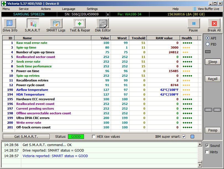The height and width of the screenshot is (169, 224).
Task: Enable HEX raw values checkbox
Action: [x=94, y=137]
